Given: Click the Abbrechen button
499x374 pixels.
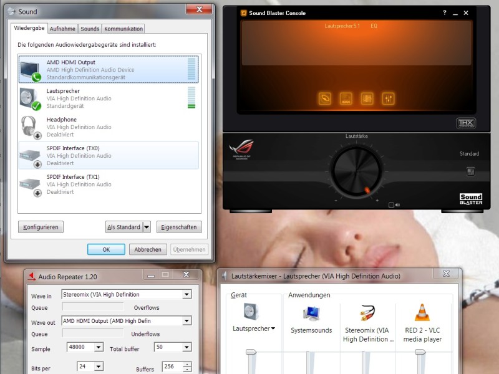Looking at the screenshot, I should (x=148, y=249).
